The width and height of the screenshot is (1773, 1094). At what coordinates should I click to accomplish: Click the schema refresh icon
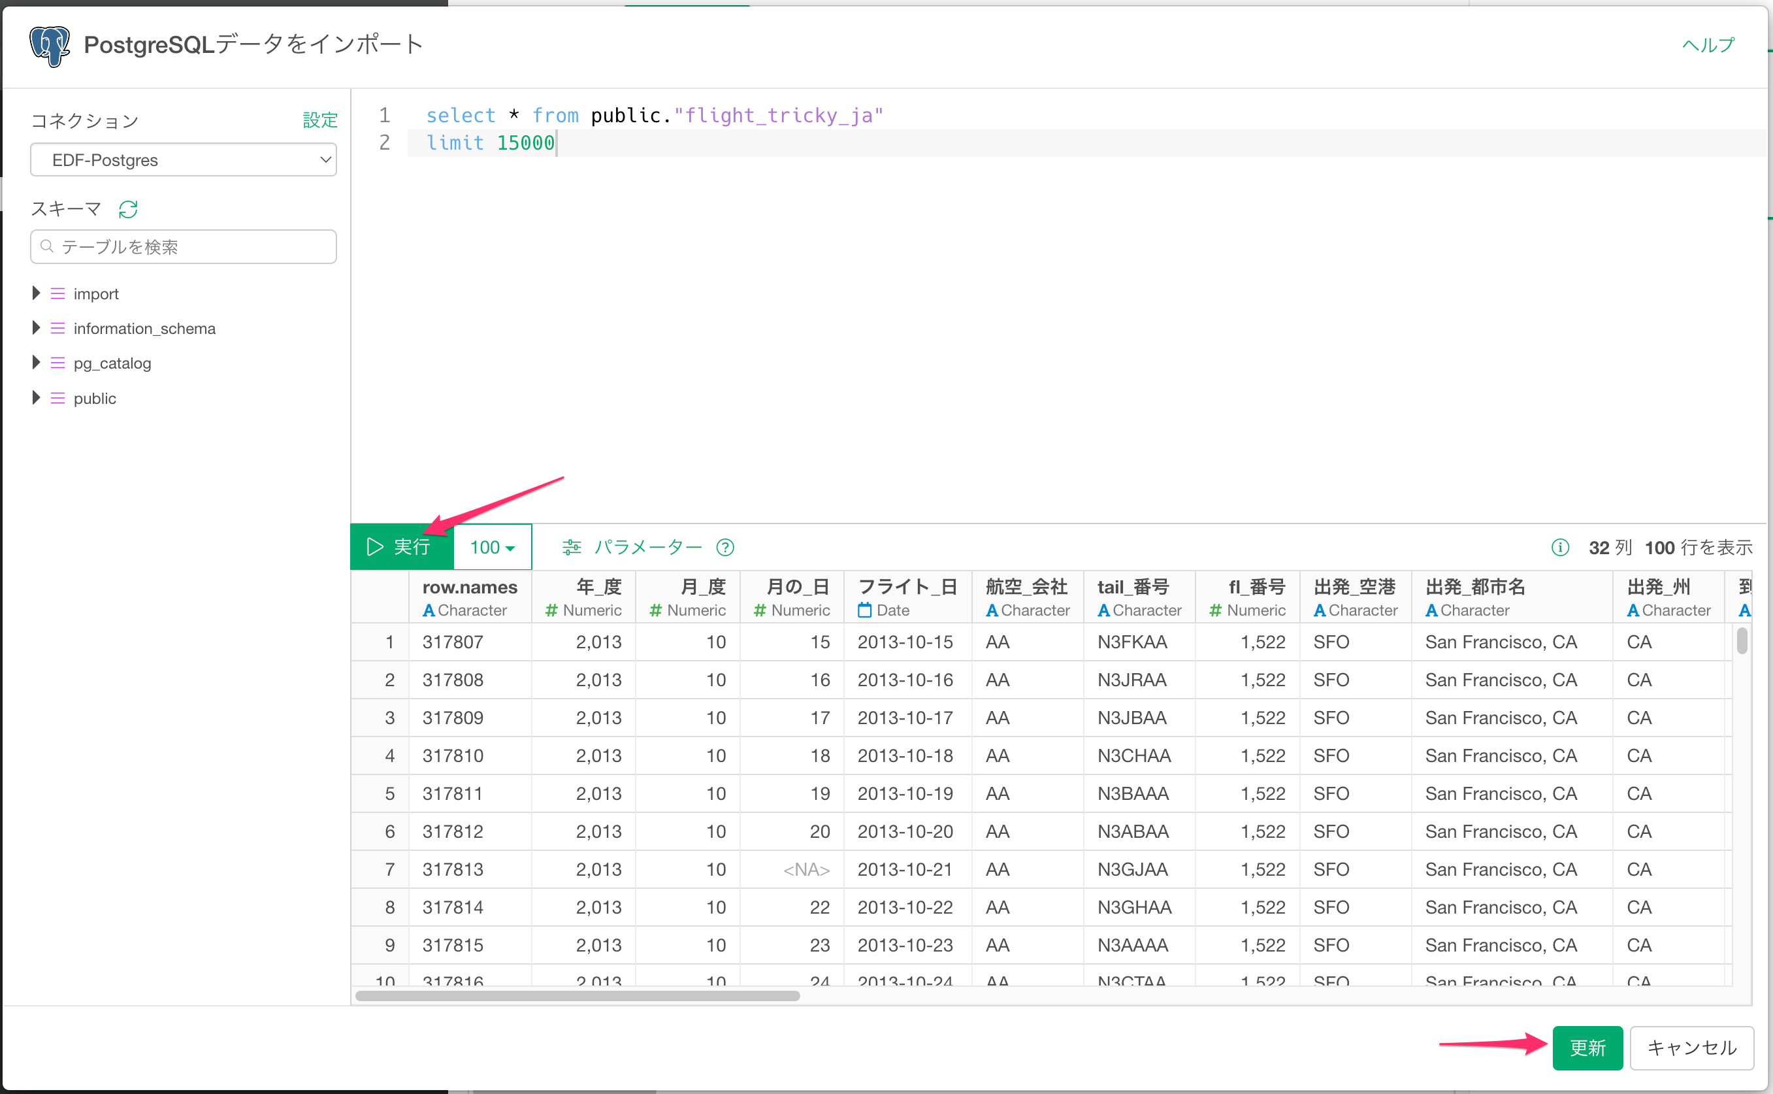coord(128,209)
